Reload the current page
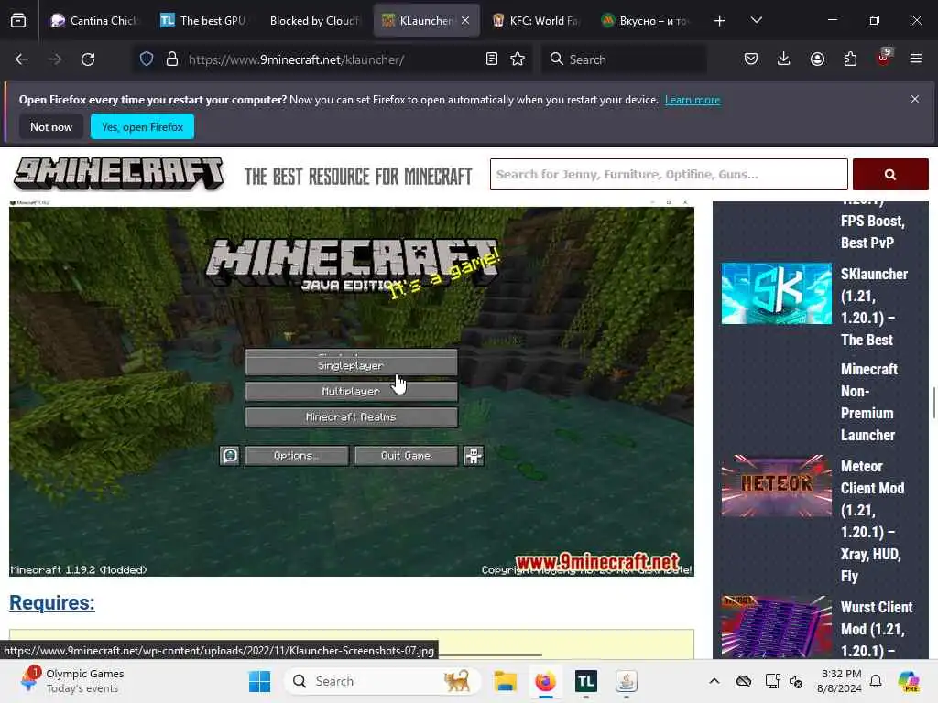This screenshot has width=938, height=703. tap(88, 59)
